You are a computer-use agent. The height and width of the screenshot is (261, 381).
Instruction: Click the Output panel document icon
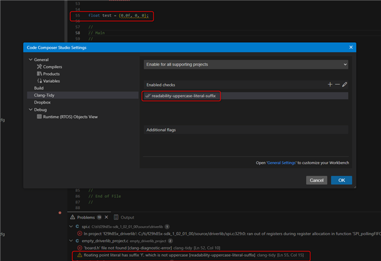point(116,217)
